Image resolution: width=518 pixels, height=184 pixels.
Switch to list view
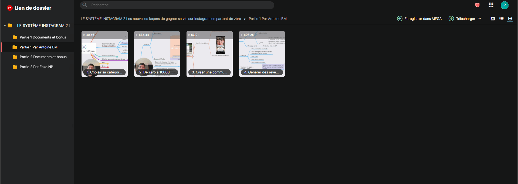(502, 19)
